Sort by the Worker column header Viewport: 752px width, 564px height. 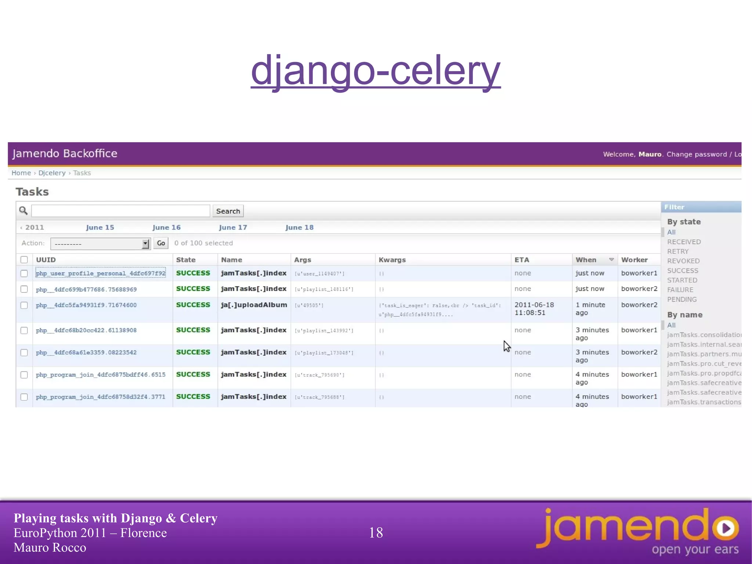pyautogui.click(x=634, y=260)
